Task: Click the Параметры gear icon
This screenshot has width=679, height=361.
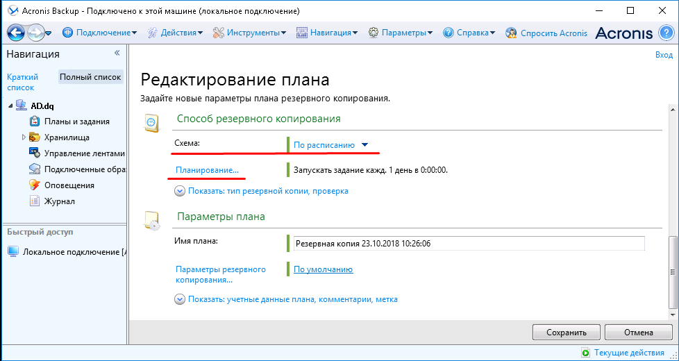Action: tap(374, 33)
